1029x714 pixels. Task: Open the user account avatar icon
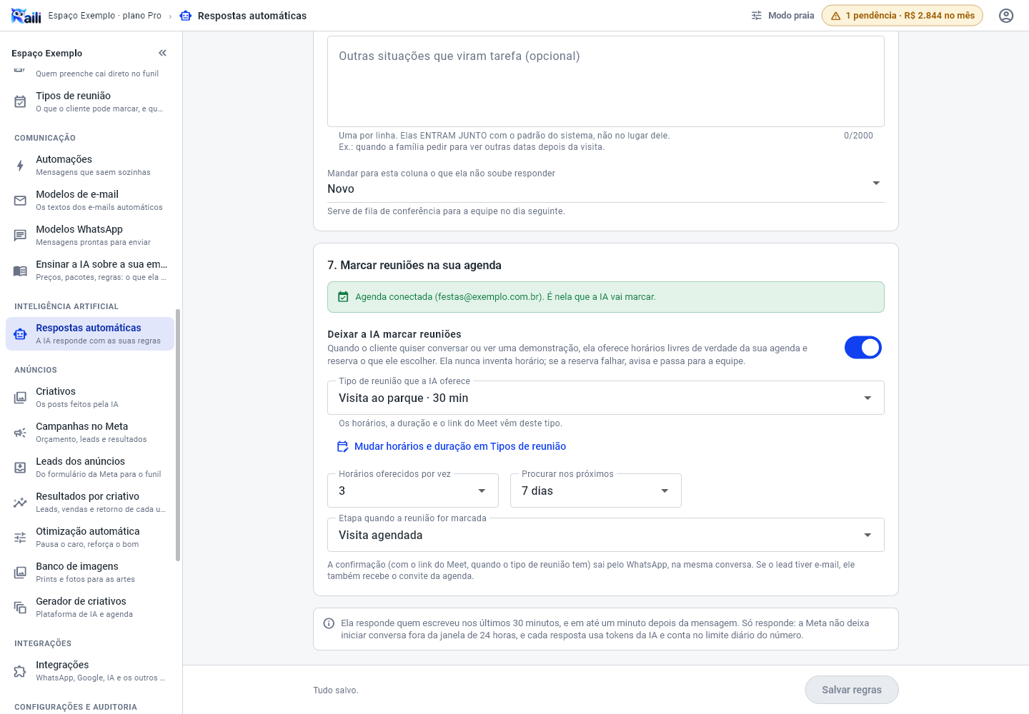[x=1006, y=16]
